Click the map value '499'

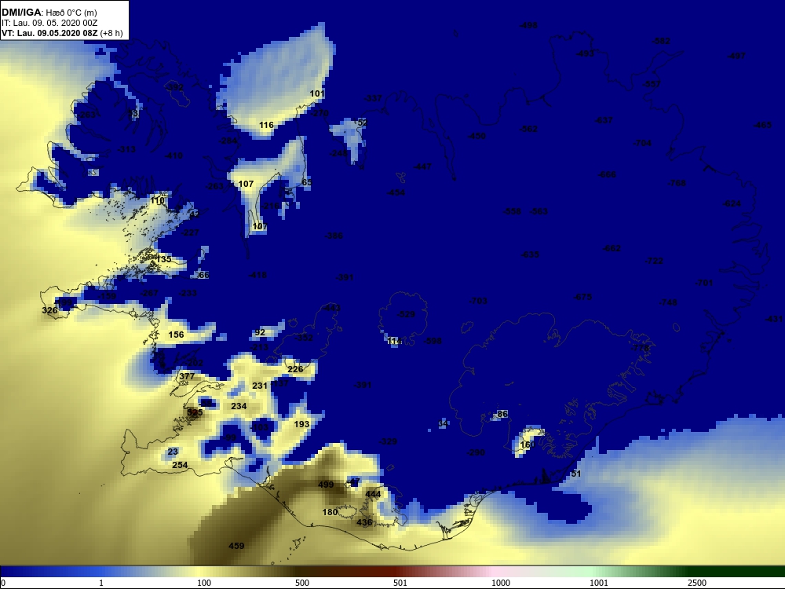tap(326, 485)
